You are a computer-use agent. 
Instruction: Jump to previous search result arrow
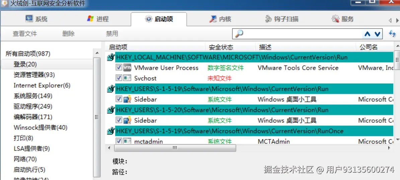[x=367, y=34]
